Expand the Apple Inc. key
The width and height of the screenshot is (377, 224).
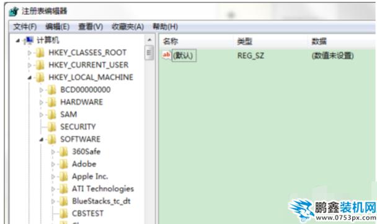[53, 177]
